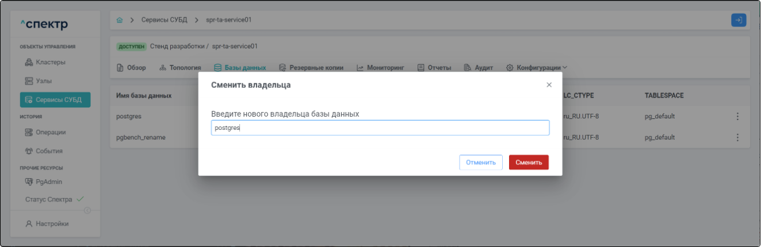Open PgAdmin from the sidebar
The image size is (761, 247).
(x=48, y=182)
